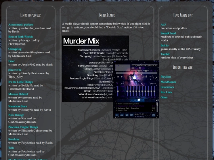
Task: Adjust the last equalizer band slider
Action: 155,91
